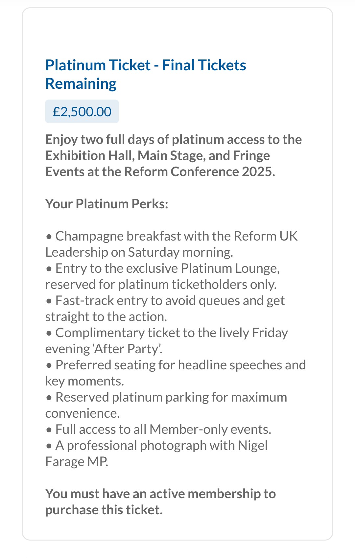The width and height of the screenshot is (355, 558).
Task: Click the £2,500.00 price badge
Action: [82, 112]
